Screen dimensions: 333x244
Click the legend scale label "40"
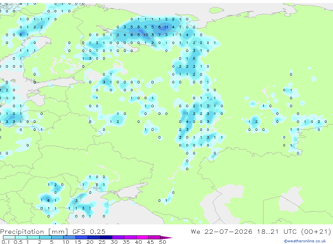(x=138, y=242)
